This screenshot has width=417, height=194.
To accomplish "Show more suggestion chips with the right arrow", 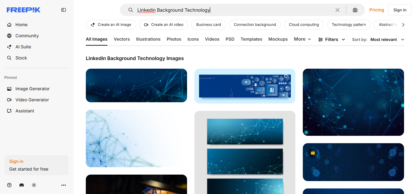I will pyautogui.click(x=403, y=25).
